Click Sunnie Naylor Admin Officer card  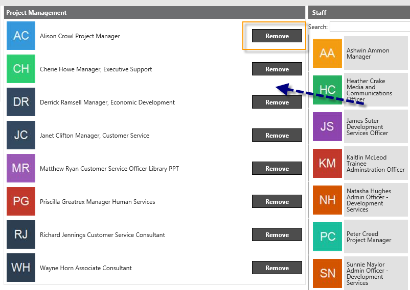click(360, 273)
